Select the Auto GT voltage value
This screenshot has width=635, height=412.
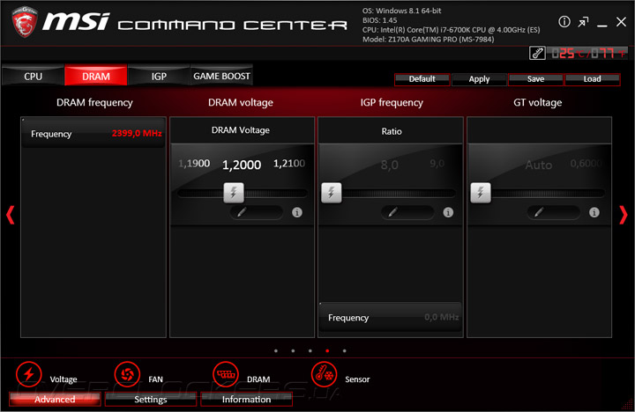[x=539, y=165]
